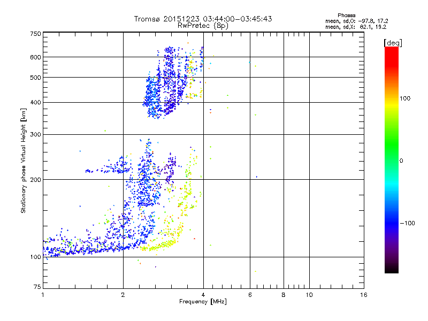
Task: Click the x-axis tick label '6'
Action: pos(250,295)
